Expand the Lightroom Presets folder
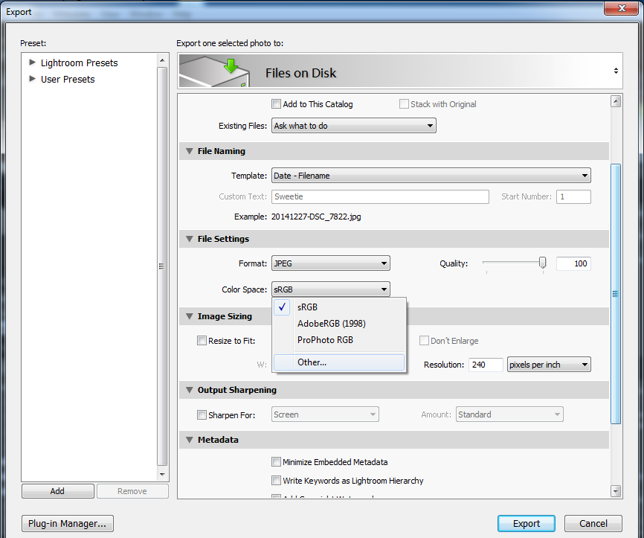This screenshot has height=538, width=644. [x=32, y=63]
